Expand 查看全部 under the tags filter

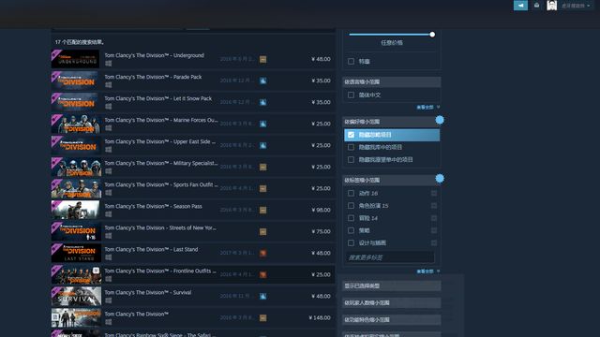pos(427,271)
